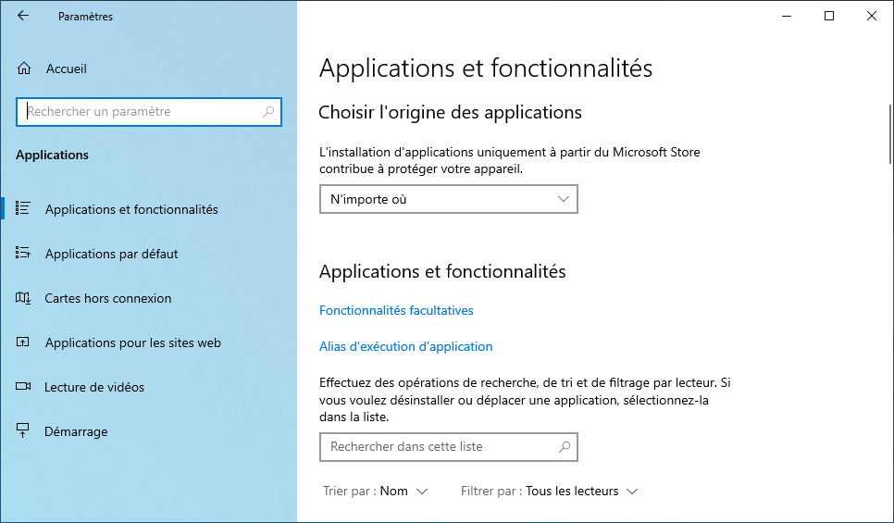894x523 pixels.
Task: Select Applications par défaut in sidebar
Action: coord(111,254)
